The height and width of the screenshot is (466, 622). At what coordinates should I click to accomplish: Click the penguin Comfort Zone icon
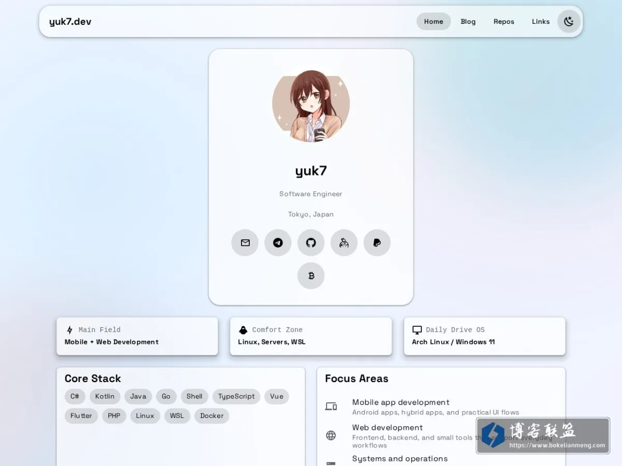tap(243, 330)
